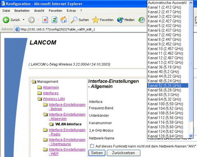Click folder icon beside Interface-Einstellungen - Betrieb
Viewport: 197px width, 157px height.
pyautogui.click(x=45, y=105)
